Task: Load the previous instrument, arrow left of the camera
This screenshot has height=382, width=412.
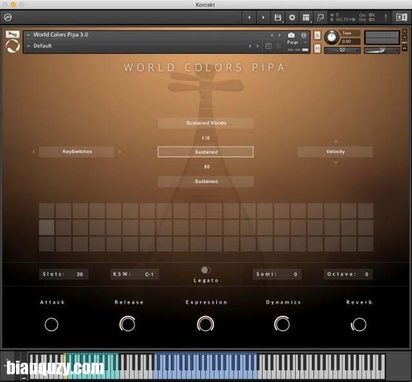Action: tap(272, 35)
